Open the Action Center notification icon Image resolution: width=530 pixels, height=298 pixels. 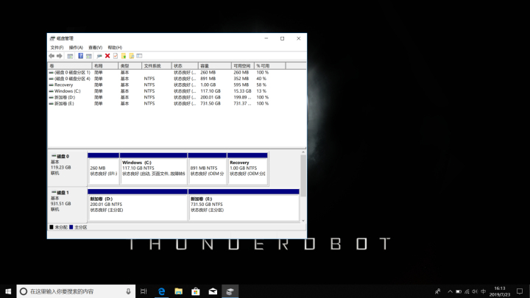(x=520, y=291)
